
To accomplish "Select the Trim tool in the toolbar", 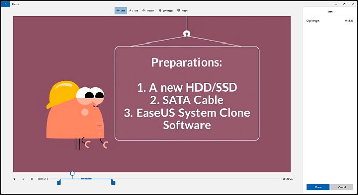I will click(121, 11).
